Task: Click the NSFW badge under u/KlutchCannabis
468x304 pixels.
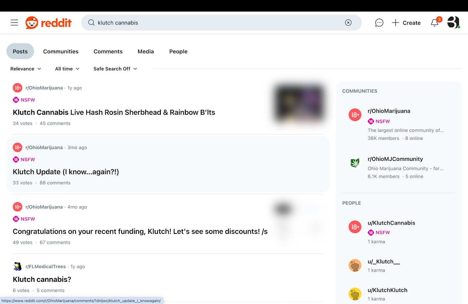Action: point(379,232)
